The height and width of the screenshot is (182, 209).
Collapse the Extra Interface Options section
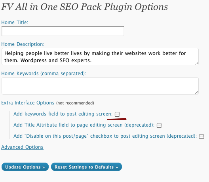coord(28,103)
